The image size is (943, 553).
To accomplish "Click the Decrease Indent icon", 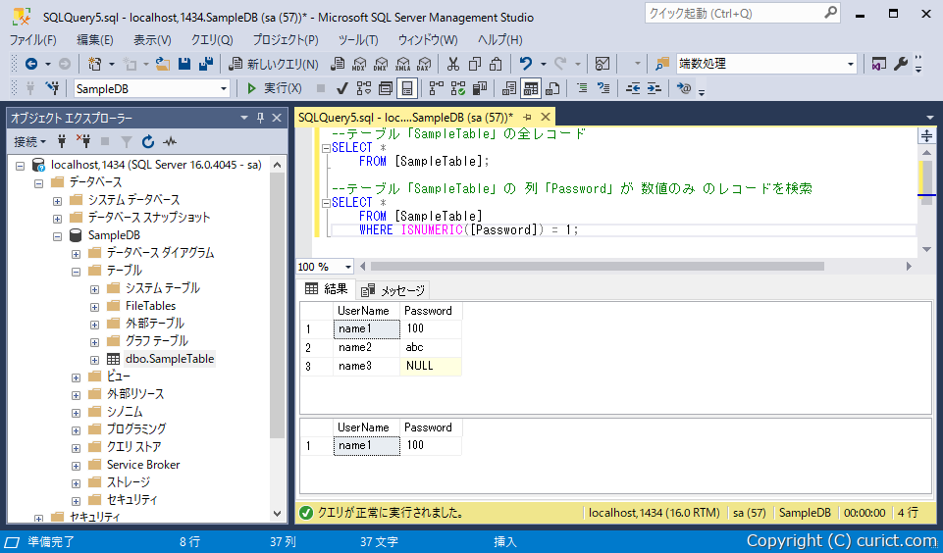I will point(633,89).
